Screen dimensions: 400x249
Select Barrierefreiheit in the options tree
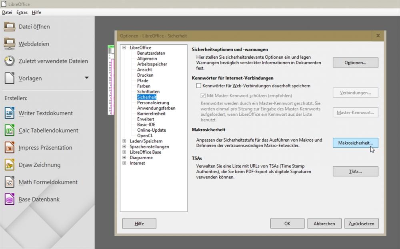(151, 114)
